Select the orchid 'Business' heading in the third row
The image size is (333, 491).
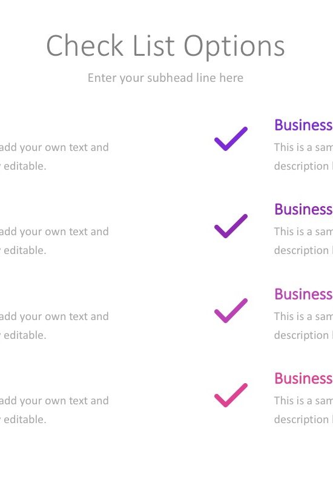click(303, 294)
